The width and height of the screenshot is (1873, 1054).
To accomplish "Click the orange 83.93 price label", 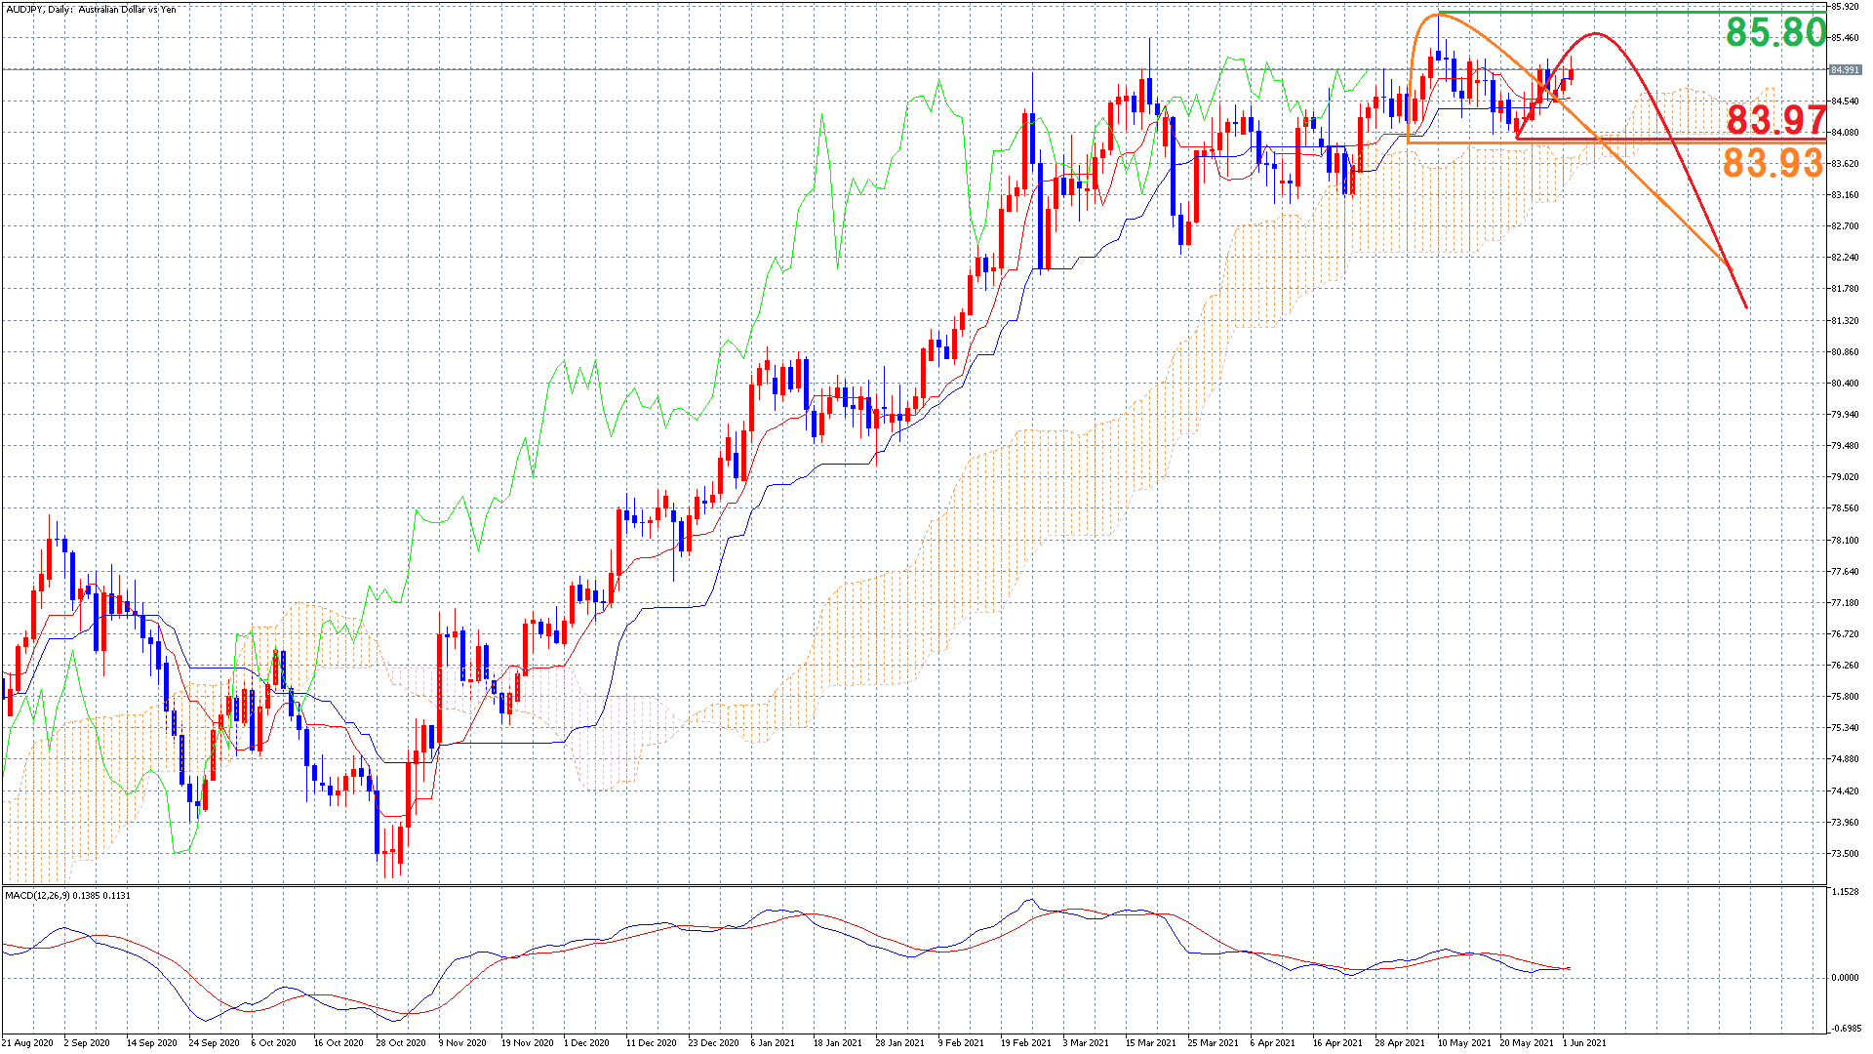I will (x=1773, y=163).
